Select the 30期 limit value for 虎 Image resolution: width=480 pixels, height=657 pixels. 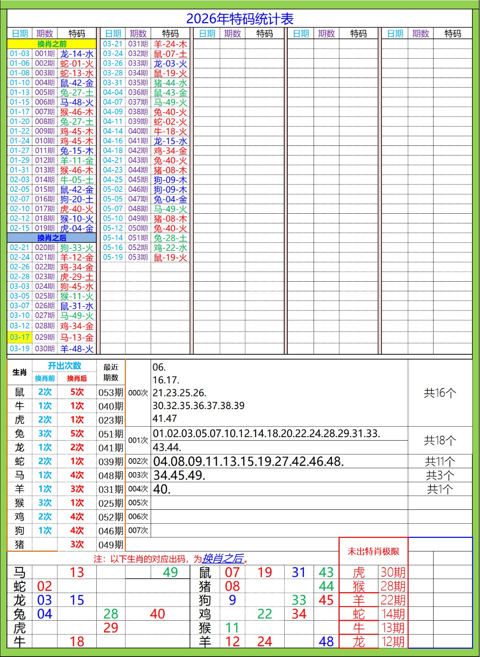pyautogui.click(x=393, y=572)
